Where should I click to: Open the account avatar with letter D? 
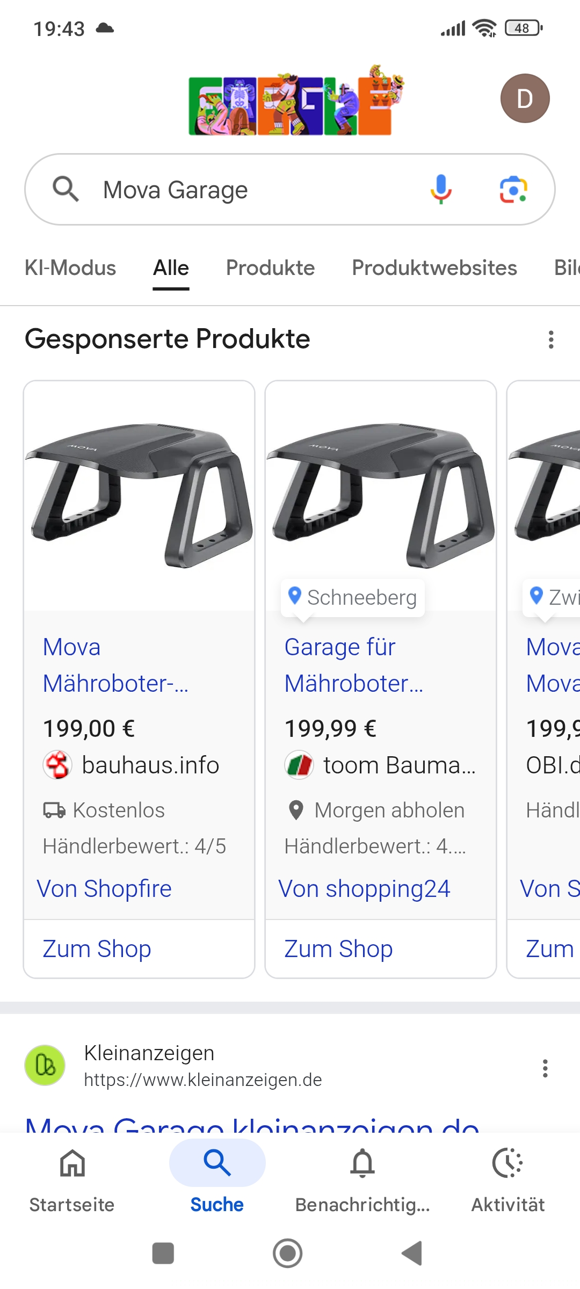point(525,98)
